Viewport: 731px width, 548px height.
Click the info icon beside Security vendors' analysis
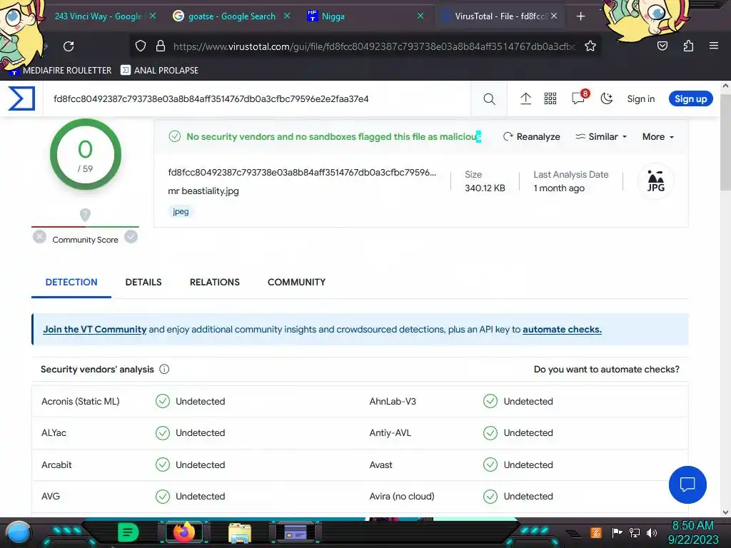[x=164, y=369]
